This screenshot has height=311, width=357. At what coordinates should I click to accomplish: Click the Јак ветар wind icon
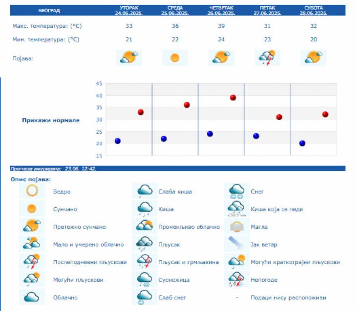coord(237,244)
